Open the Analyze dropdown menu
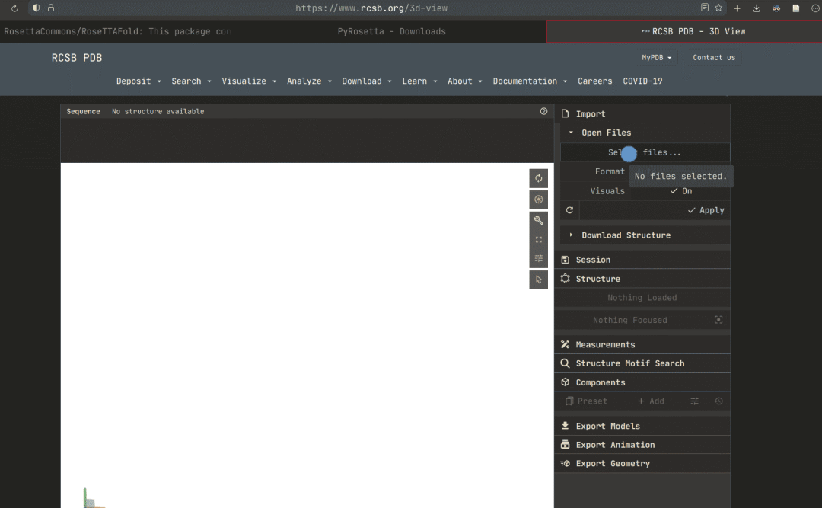The height and width of the screenshot is (508, 822). (x=309, y=81)
